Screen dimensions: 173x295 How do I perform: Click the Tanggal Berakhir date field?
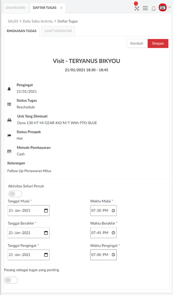click(x=28, y=233)
